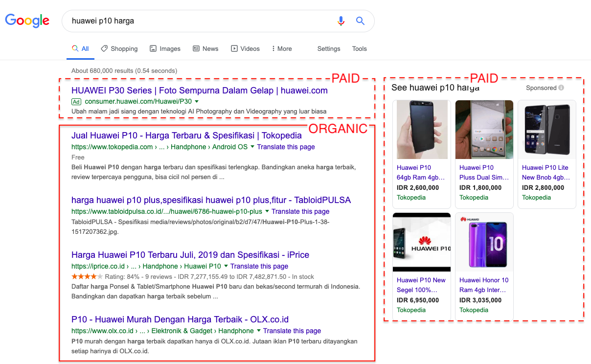The width and height of the screenshot is (591, 364).
Task: Switch to the Images tab
Action: tap(165, 49)
